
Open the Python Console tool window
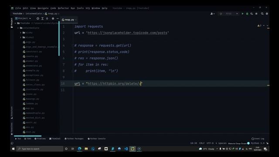coord(97,139)
